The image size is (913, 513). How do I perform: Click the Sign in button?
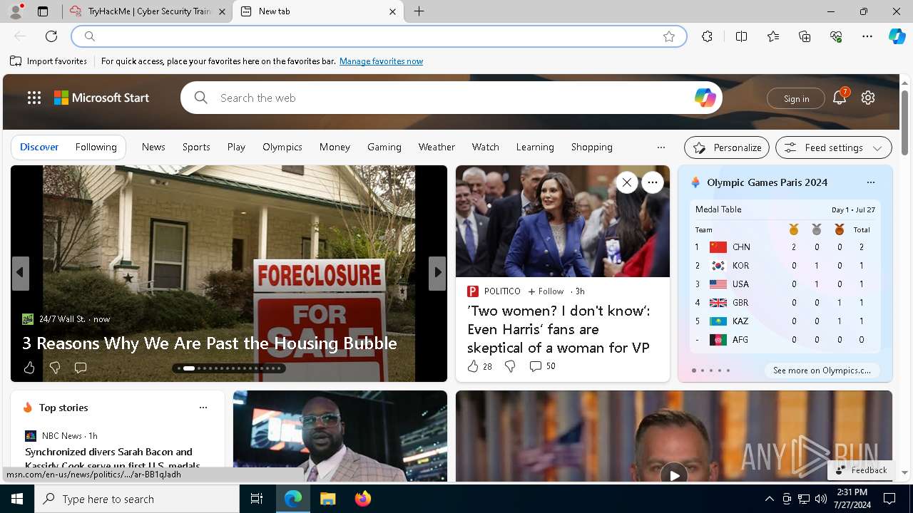[796, 98]
